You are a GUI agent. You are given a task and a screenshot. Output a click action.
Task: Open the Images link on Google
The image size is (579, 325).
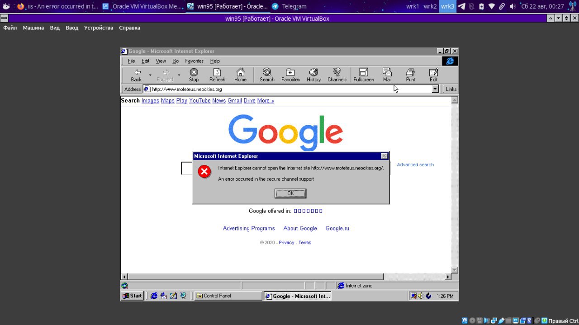(150, 100)
